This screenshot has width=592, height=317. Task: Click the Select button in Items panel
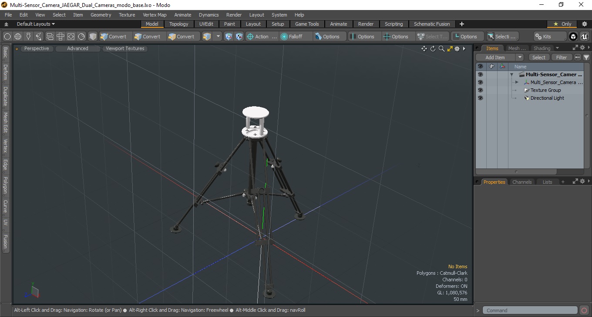(x=539, y=57)
